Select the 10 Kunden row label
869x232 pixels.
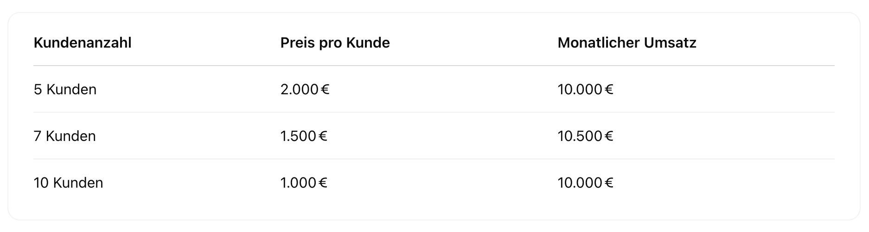tap(68, 183)
